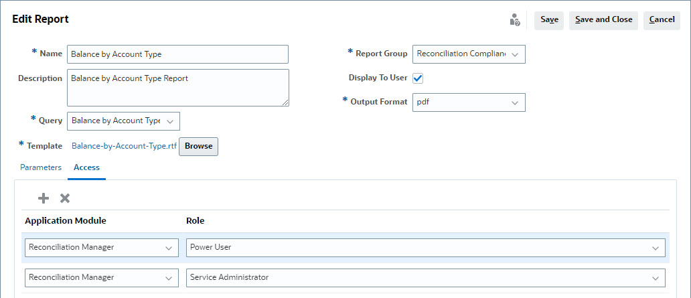Cancel editing the report
Image resolution: width=691 pixels, height=298 pixels.
(662, 20)
